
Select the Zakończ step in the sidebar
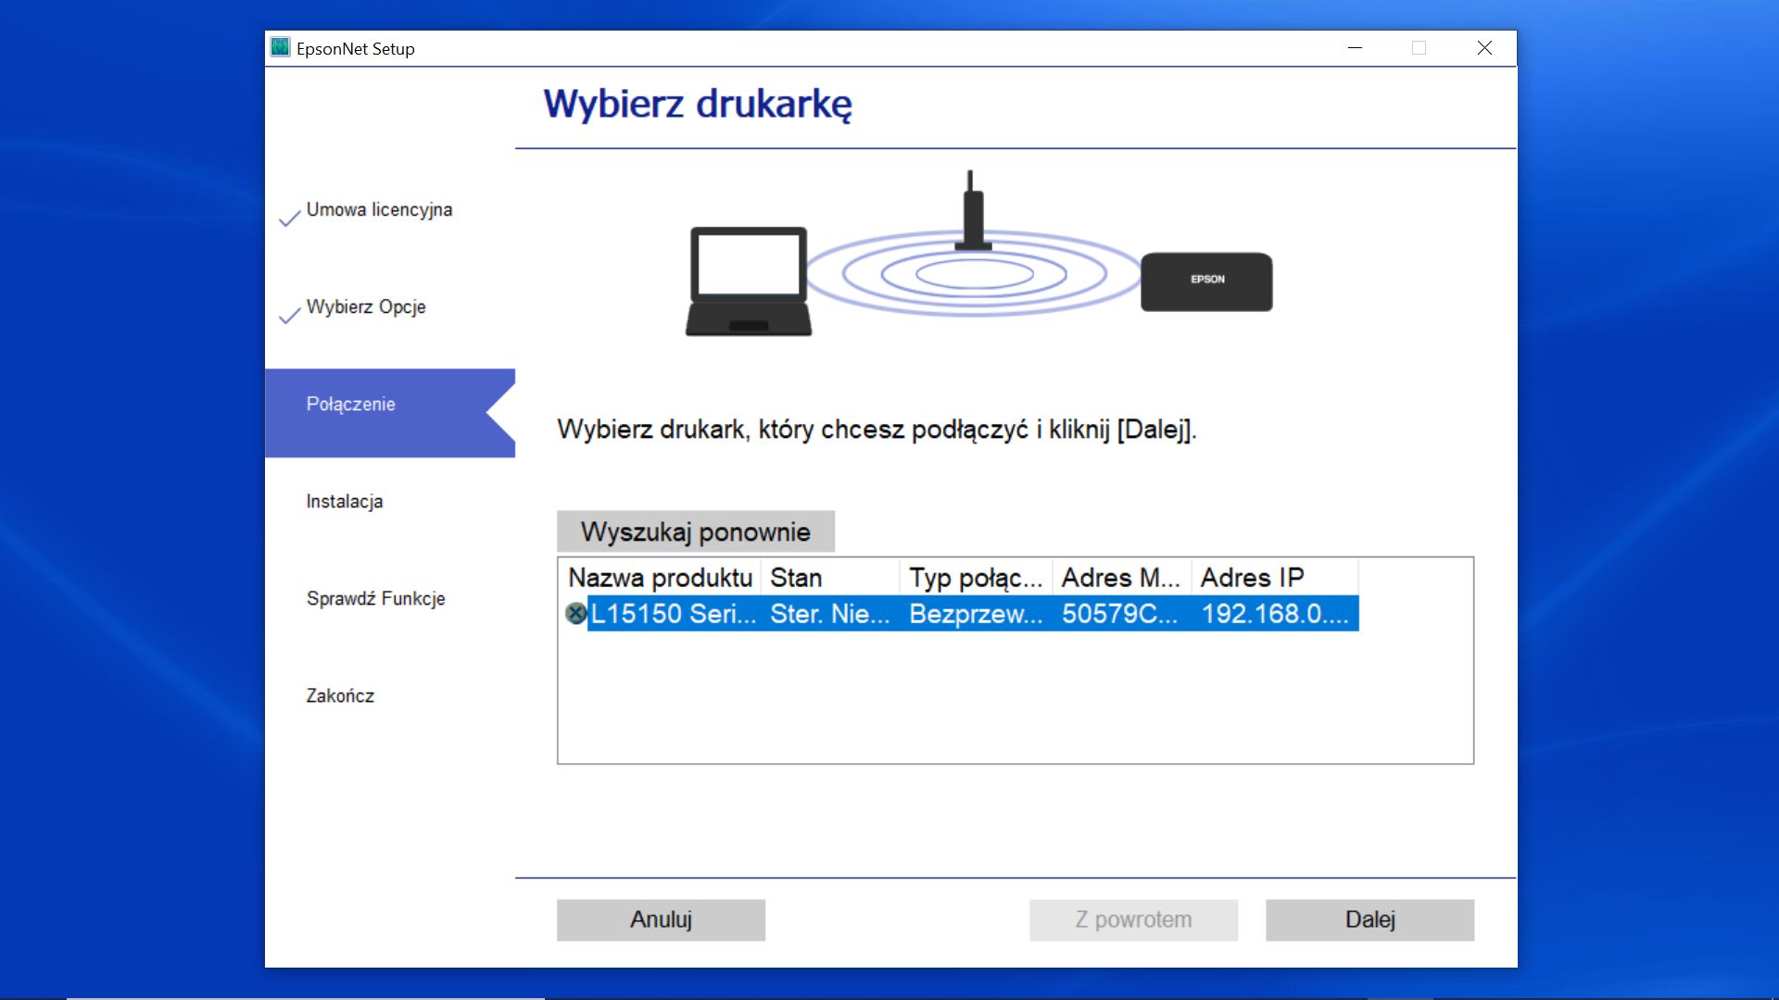340,695
